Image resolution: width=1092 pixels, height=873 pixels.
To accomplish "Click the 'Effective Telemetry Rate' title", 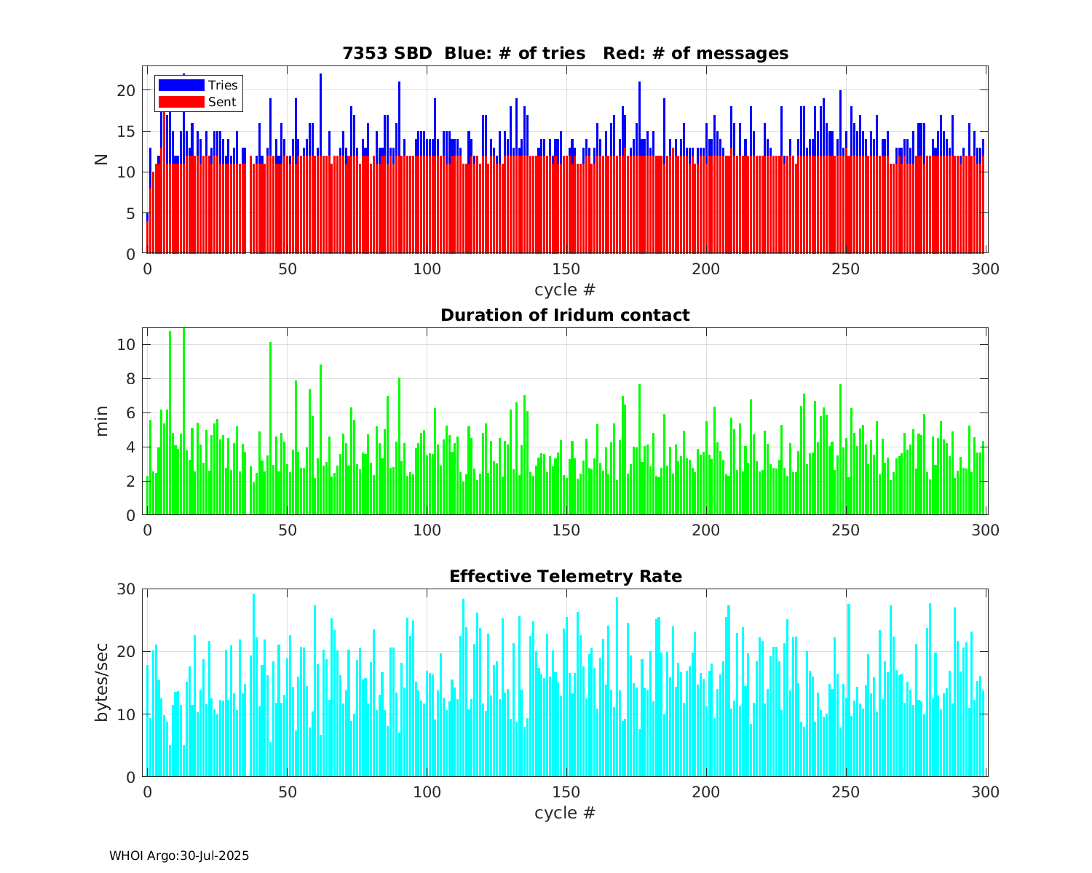I will (565, 576).
